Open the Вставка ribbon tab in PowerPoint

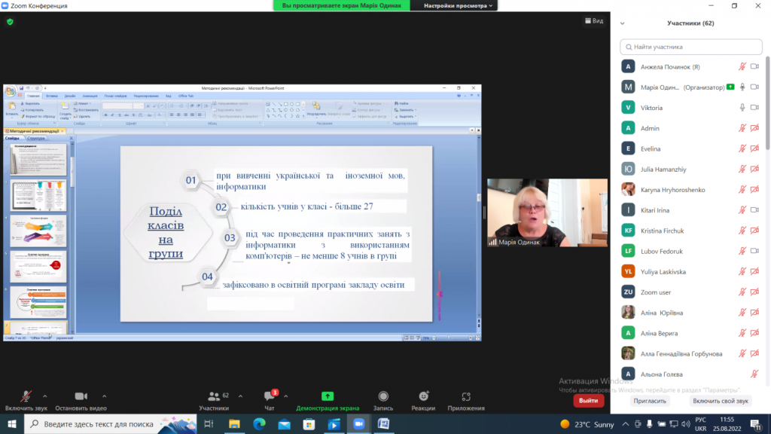(x=52, y=96)
